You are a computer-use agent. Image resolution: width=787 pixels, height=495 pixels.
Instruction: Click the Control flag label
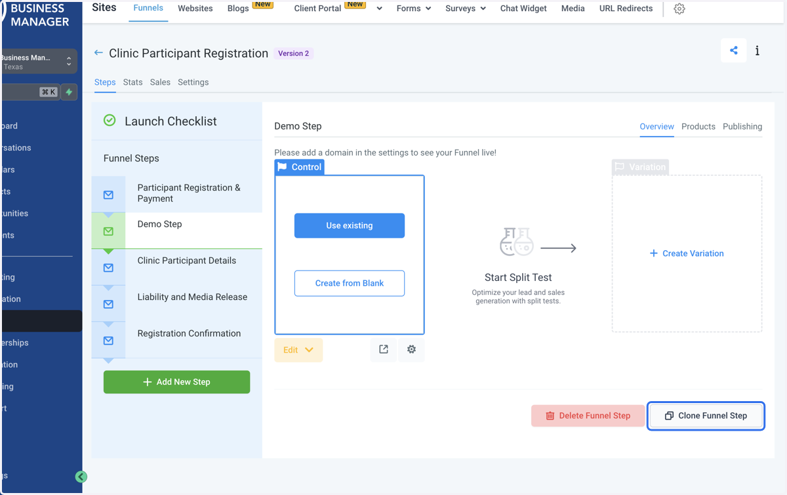(x=300, y=167)
